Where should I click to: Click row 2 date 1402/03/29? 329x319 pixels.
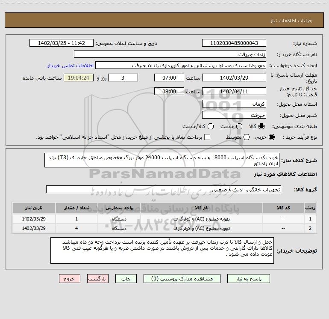[x=34, y=228]
